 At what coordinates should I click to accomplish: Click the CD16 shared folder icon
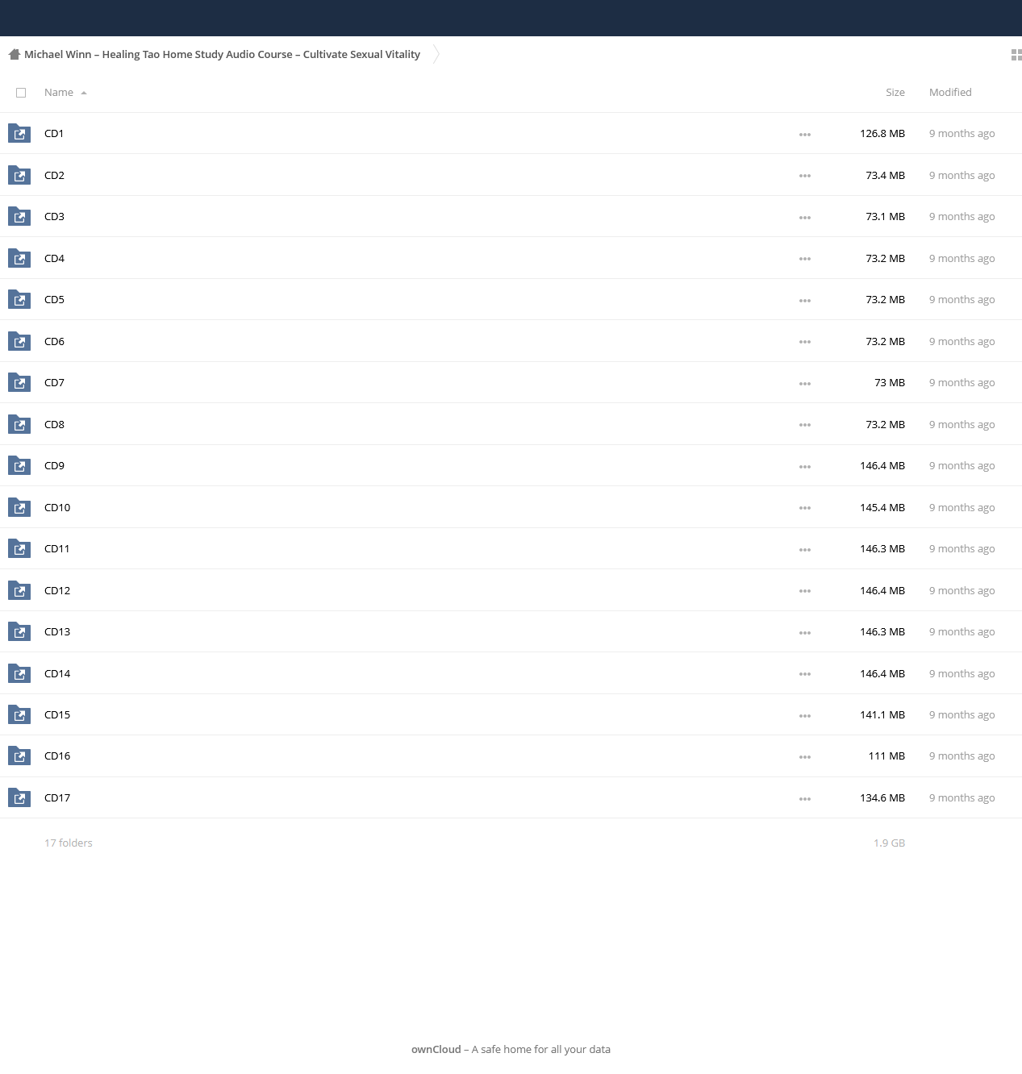[19, 756]
